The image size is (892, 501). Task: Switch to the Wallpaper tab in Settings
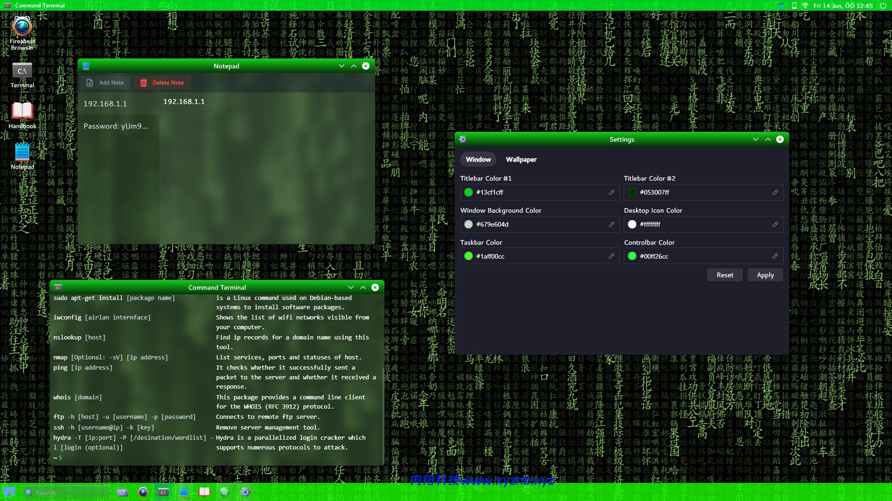pyautogui.click(x=521, y=159)
